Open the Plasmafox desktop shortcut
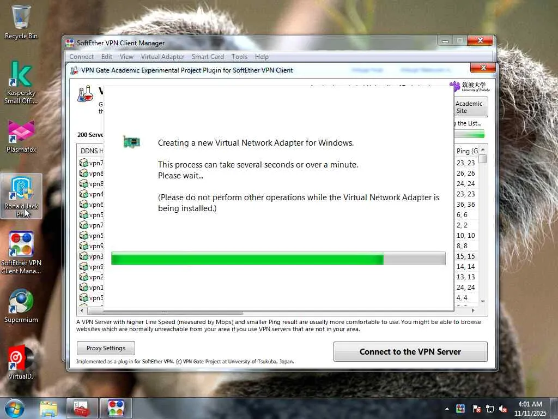 21,136
